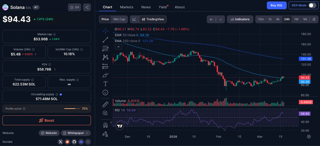Click the Profile score progress bar
320x146 pixels.
[x=72, y=109]
